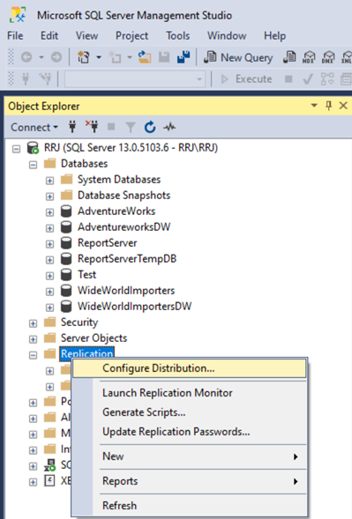352x519 pixels.
Task: Click the Database Engine Query icon
Action: pyautogui.click(x=289, y=57)
